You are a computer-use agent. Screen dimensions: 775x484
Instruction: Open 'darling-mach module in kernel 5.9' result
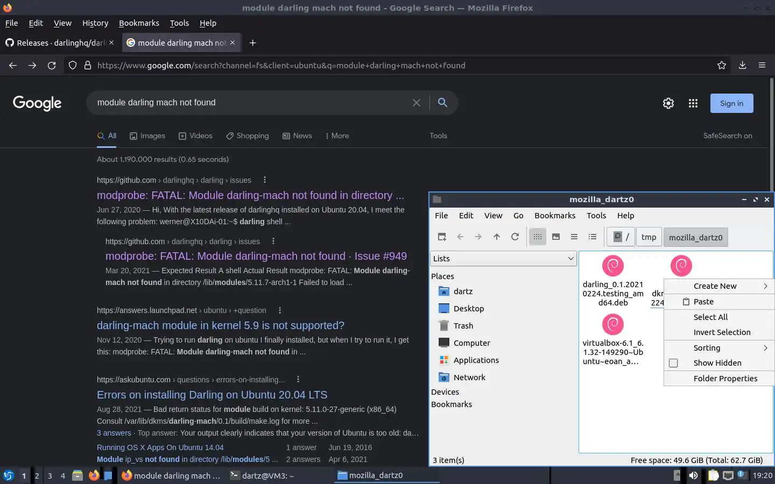click(x=220, y=325)
